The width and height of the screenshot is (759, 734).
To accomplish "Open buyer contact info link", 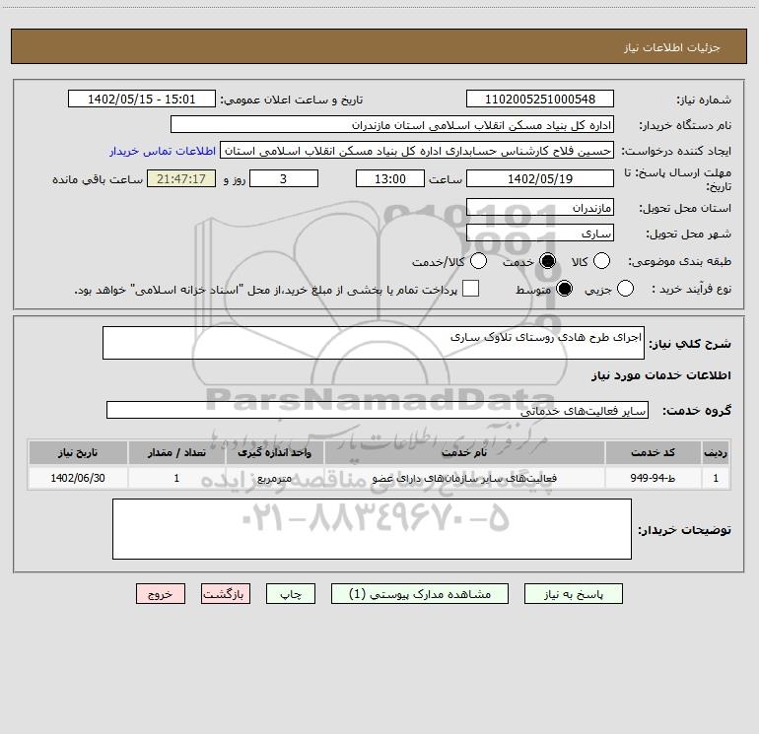I will [163, 151].
